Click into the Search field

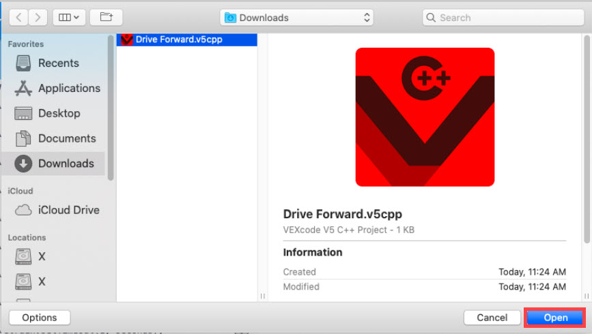[503, 18]
